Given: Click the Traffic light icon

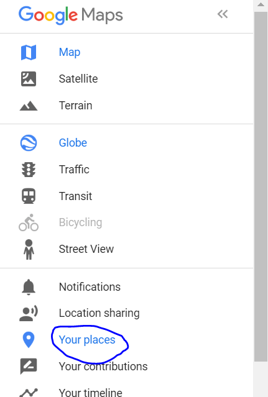Looking at the screenshot, I should 29,170.
